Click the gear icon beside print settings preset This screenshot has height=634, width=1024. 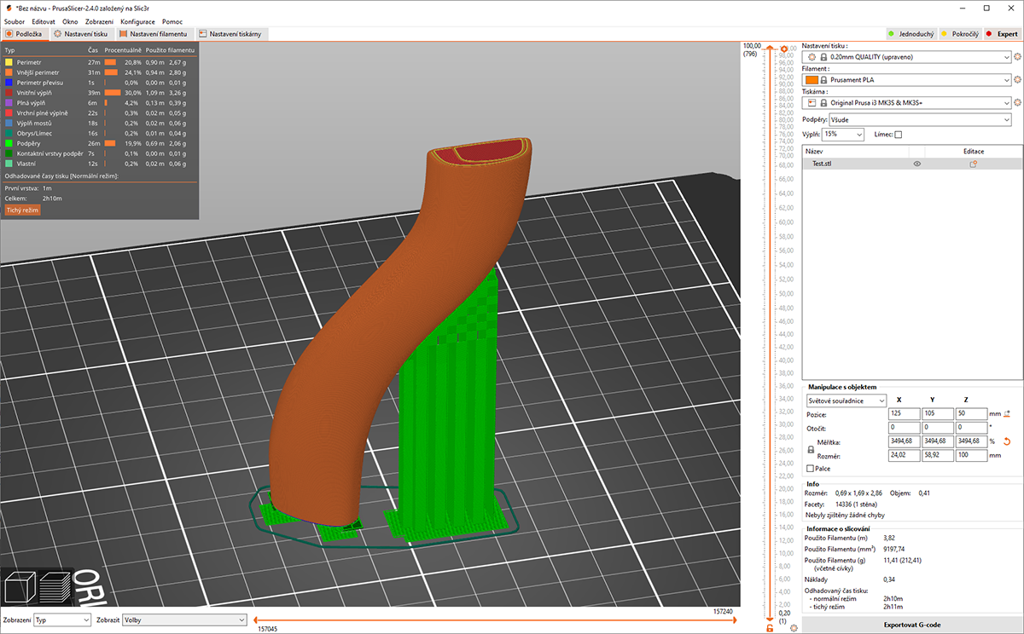click(1017, 57)
